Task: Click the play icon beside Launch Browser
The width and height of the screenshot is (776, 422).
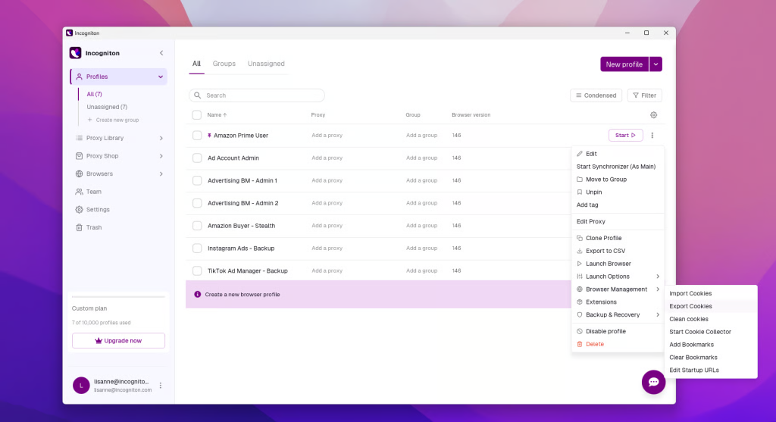Action: pos(580,264)
